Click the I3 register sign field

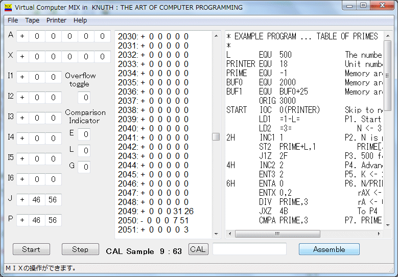tap(22, 118)
